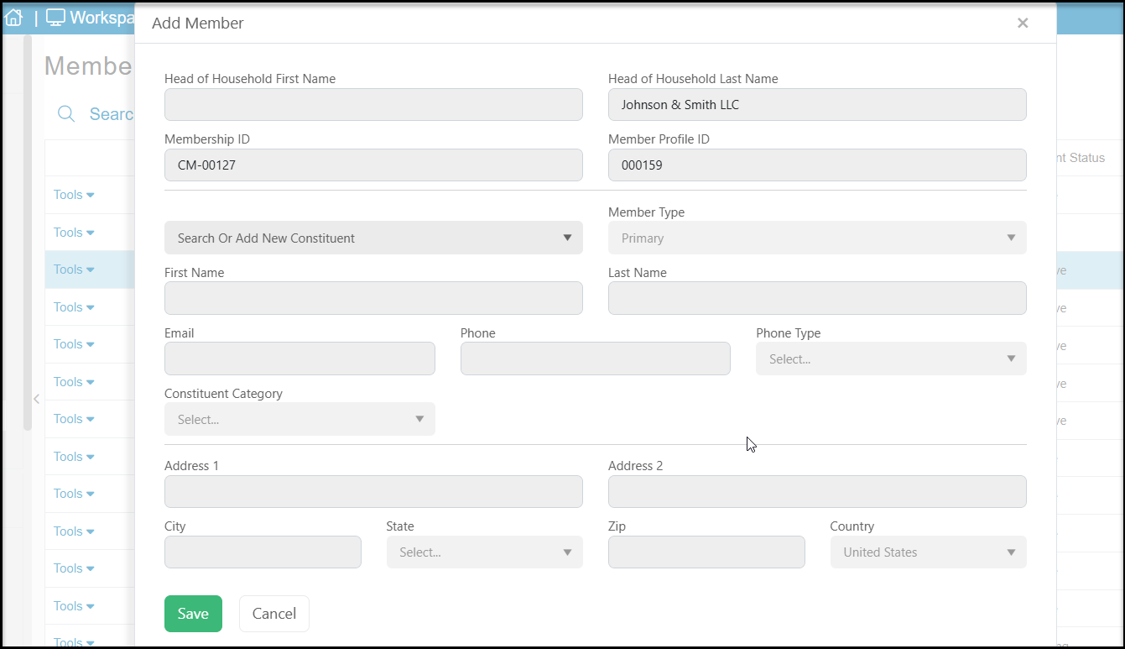Click the Phone input field
The width and height of the screenshot is (1125, 649).
tap(596, 359)
